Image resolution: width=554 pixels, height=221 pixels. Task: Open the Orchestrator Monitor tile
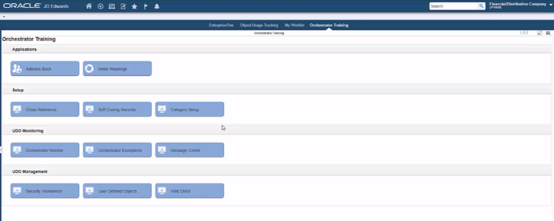click(x=45, y=150)
